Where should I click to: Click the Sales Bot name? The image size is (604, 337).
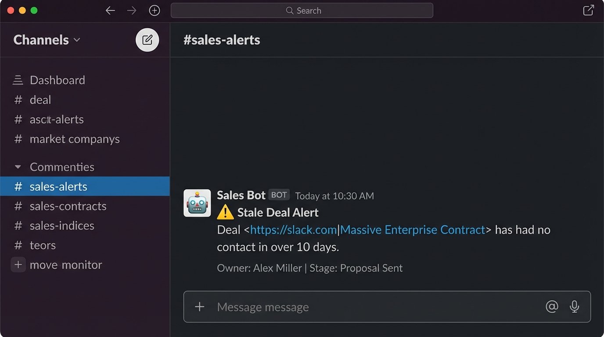(241, 195)
